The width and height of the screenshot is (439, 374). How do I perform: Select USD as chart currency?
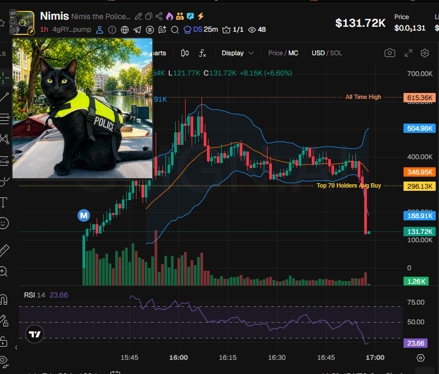pos(318,53)
